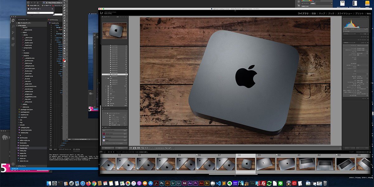Image resolution: width=374 pixels, height=187 pixels.
Task: Switch to Lightroom ライブラリ module
Action: click(x=303, y=14)
